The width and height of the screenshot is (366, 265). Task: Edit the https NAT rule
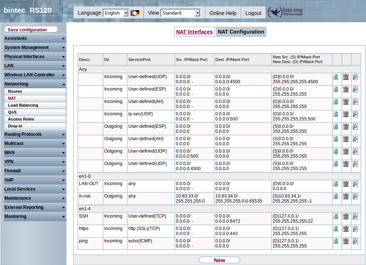(355, 229)
